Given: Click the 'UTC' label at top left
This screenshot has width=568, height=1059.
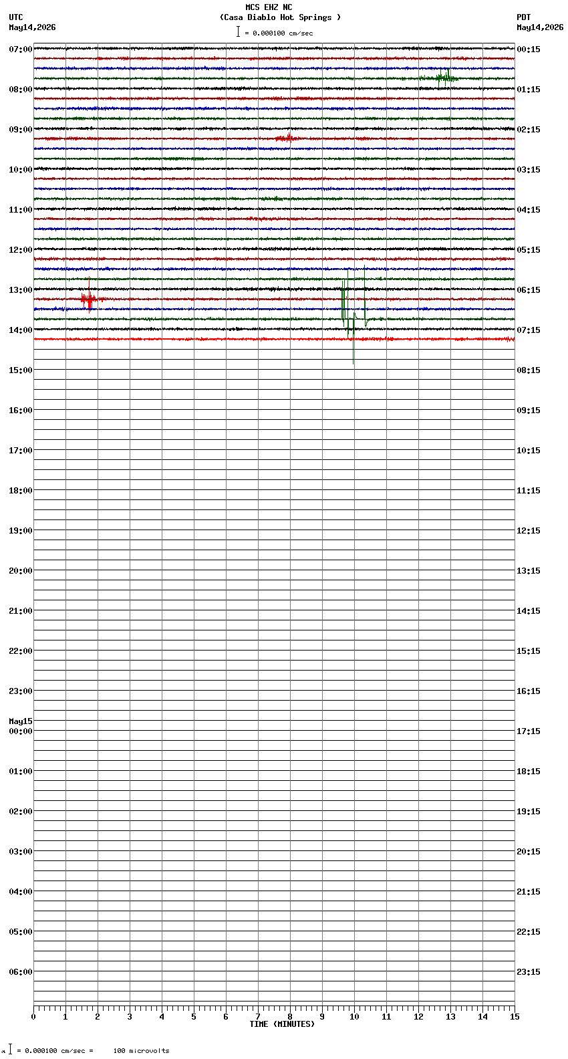Looking at the screenshot, I should tap(16, 17).
